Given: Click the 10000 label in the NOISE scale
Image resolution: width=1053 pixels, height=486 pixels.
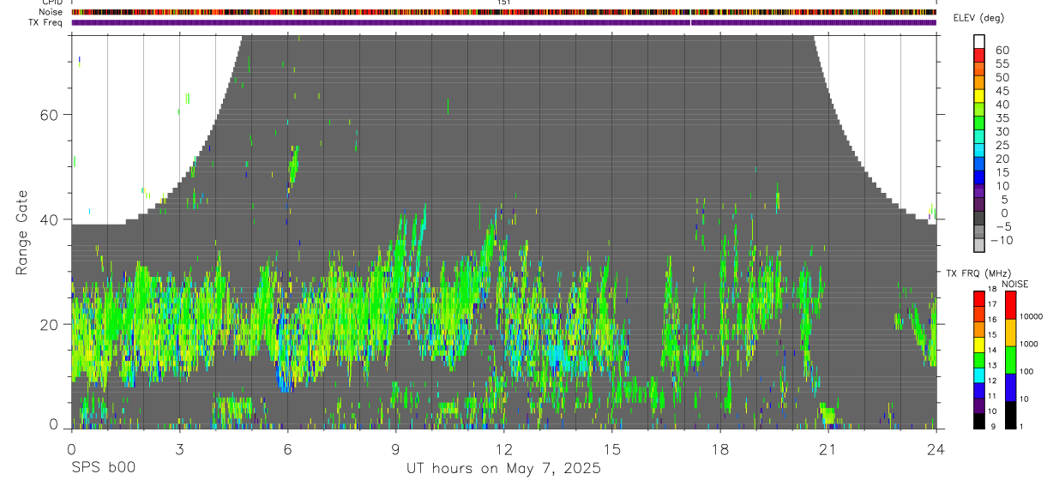Looking at the screenshot, I should [1032, 317].
